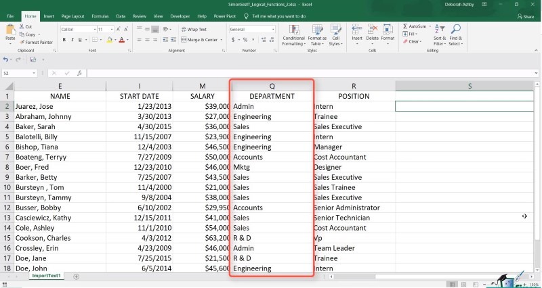Open the Name Box dropdown arrow
This screenshot has width=542, height=288.
coord(34,73)
